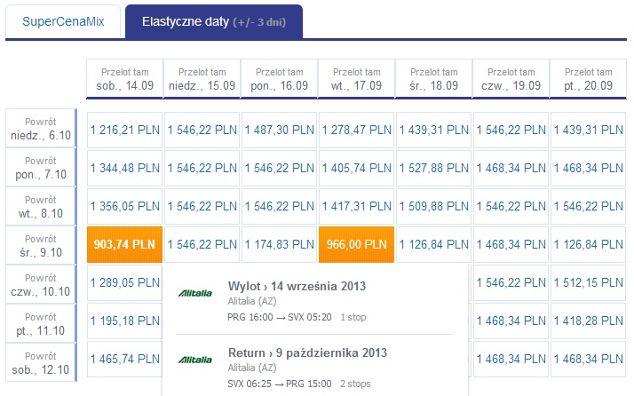
Task: Pick the 1 509,88 PLN price cell
Action: tap(433, 206)
